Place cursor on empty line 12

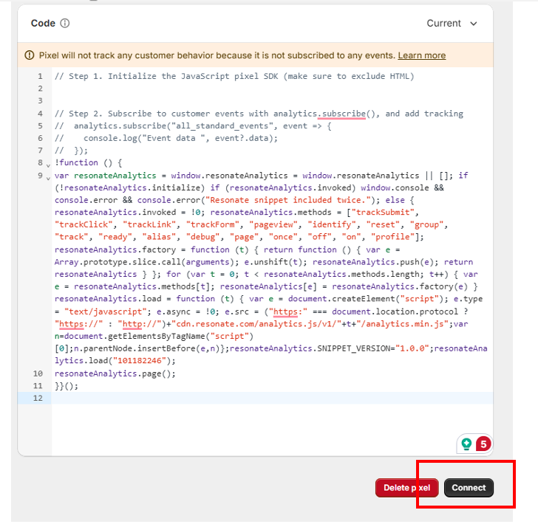coord(272,398)
